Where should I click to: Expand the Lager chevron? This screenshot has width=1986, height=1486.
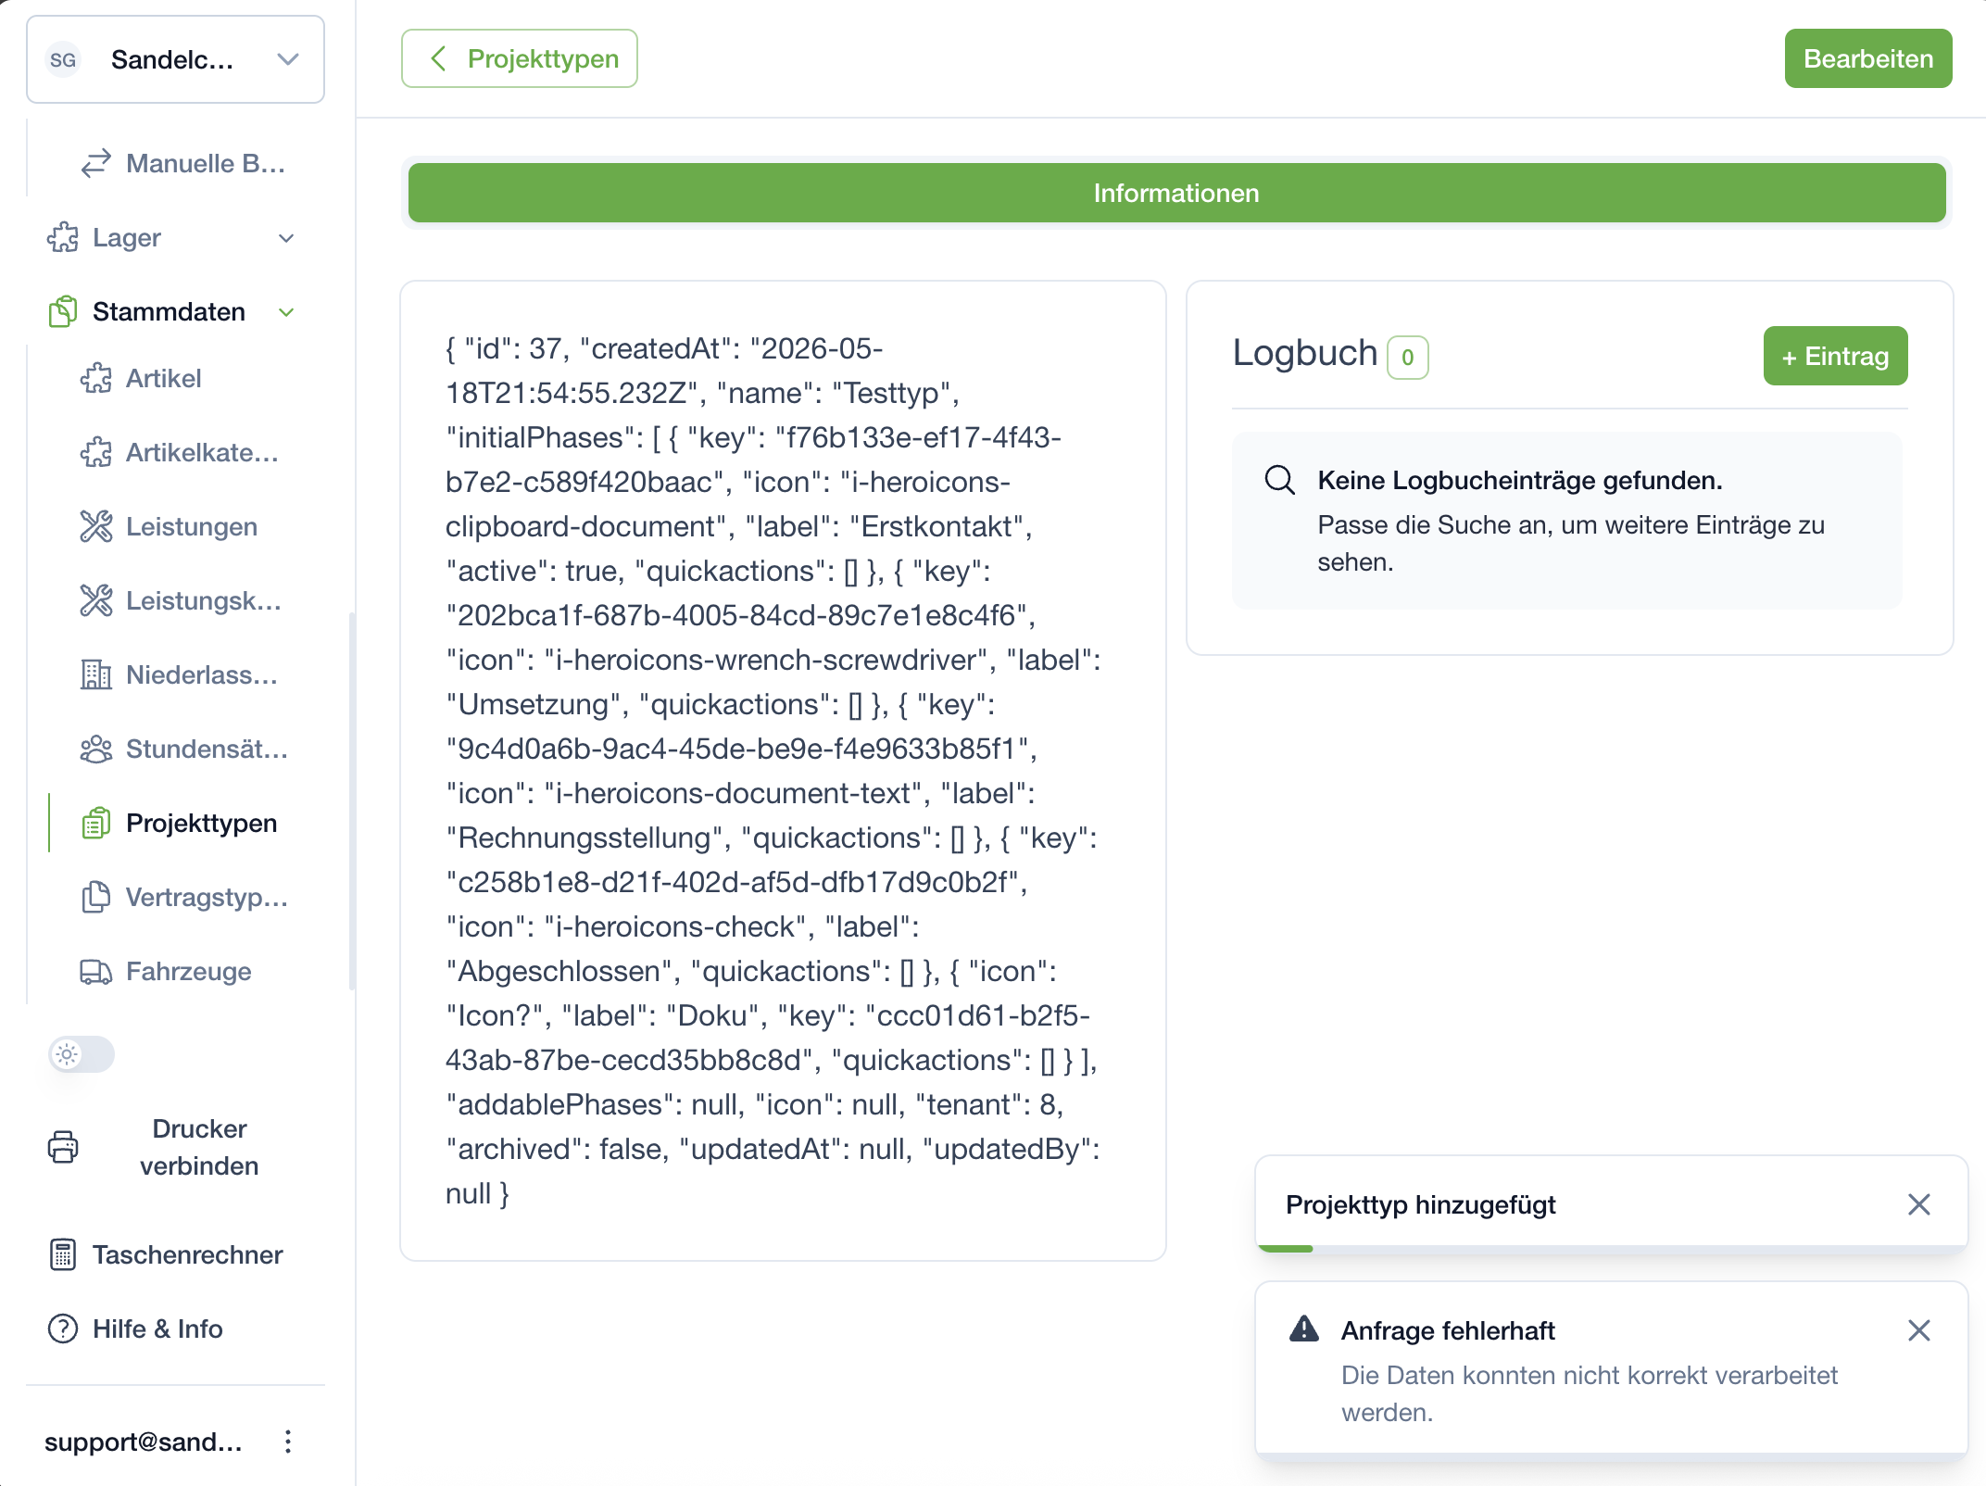tap(286, 238)
